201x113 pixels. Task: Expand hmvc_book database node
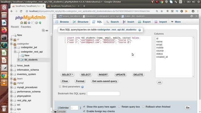[11, 66]
